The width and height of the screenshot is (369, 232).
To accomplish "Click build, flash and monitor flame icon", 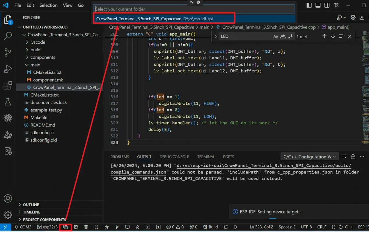I will (138, 227).
